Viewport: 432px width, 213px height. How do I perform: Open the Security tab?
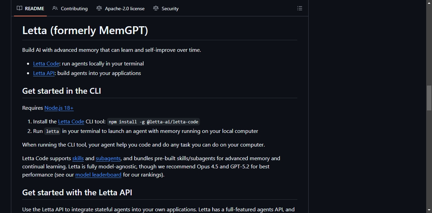pos(166,8)
